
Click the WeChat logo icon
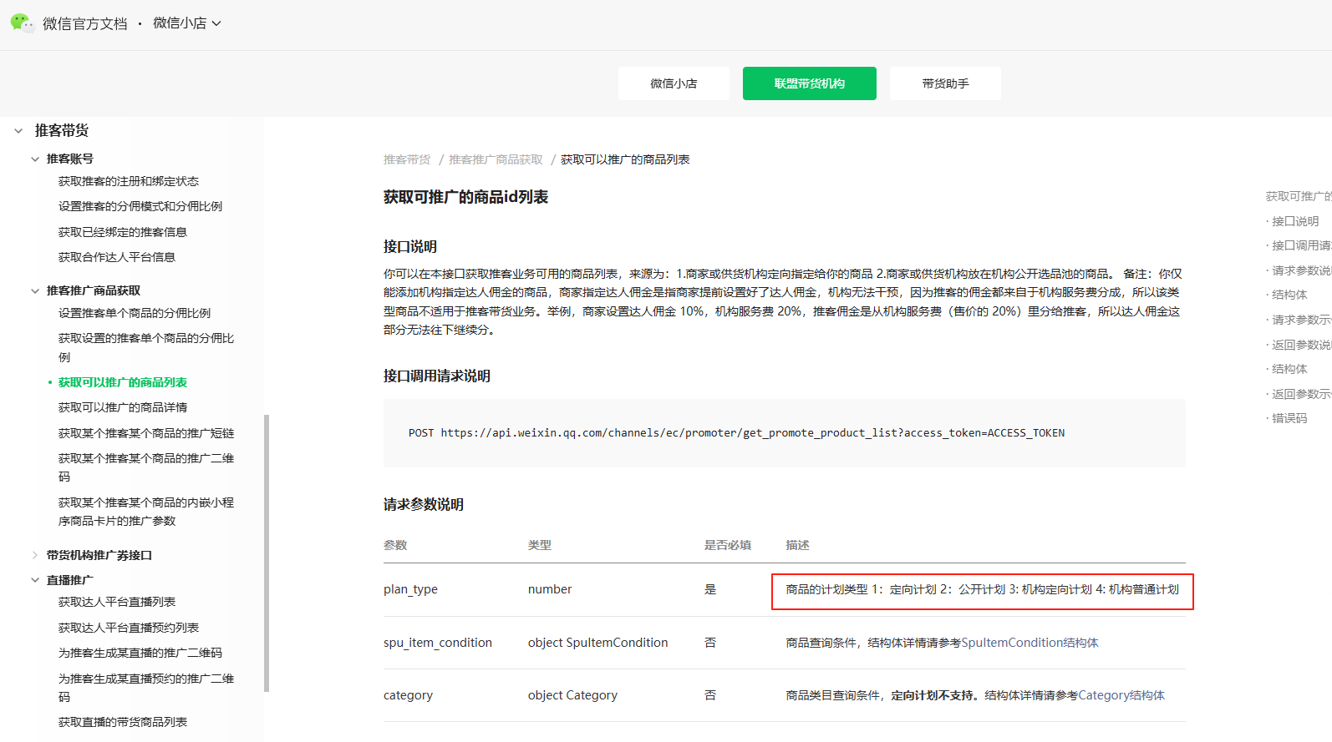(23, 23)
